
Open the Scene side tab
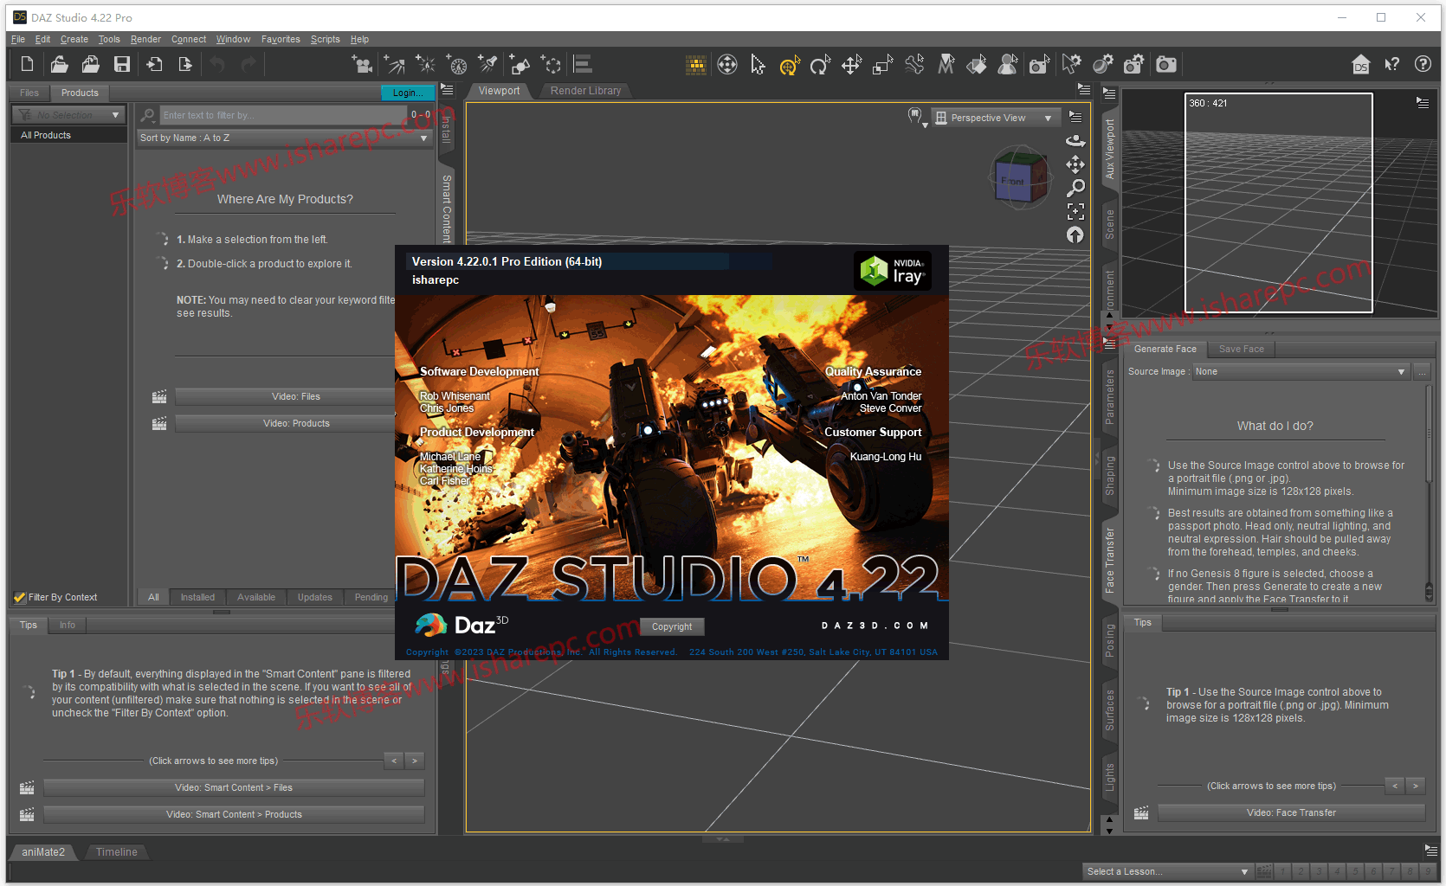pos(1110,225)
